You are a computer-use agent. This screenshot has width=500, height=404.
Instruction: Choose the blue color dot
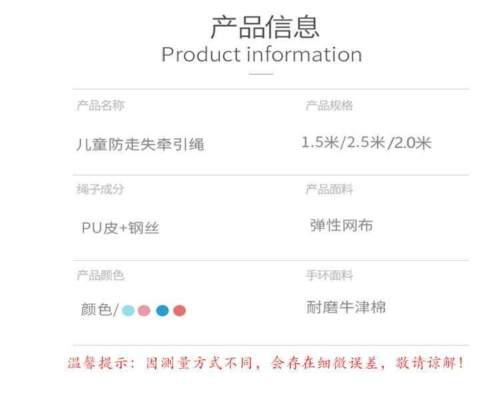click(162, 310)
